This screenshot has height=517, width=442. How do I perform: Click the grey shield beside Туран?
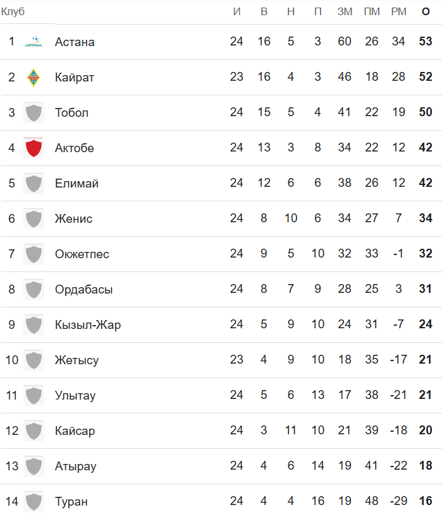coord(34,502)
